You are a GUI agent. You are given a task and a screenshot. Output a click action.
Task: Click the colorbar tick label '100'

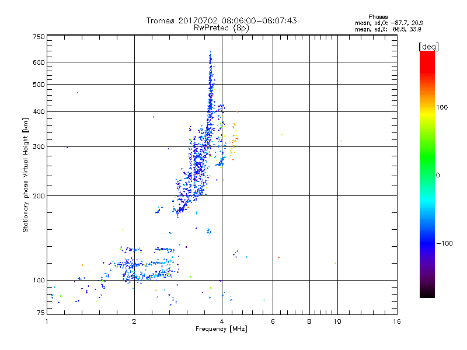click(442, 107)
